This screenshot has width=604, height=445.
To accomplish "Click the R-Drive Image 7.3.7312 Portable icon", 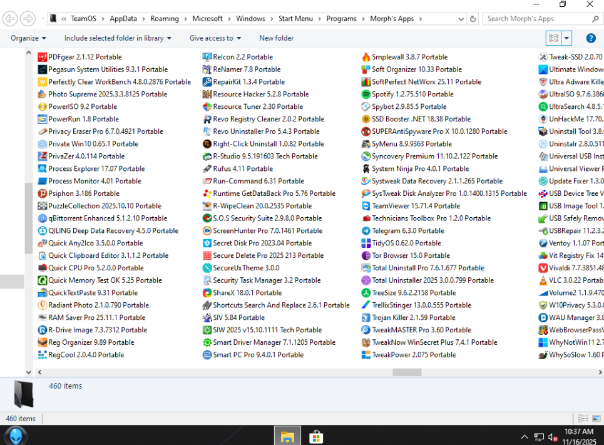I will 43,330.
